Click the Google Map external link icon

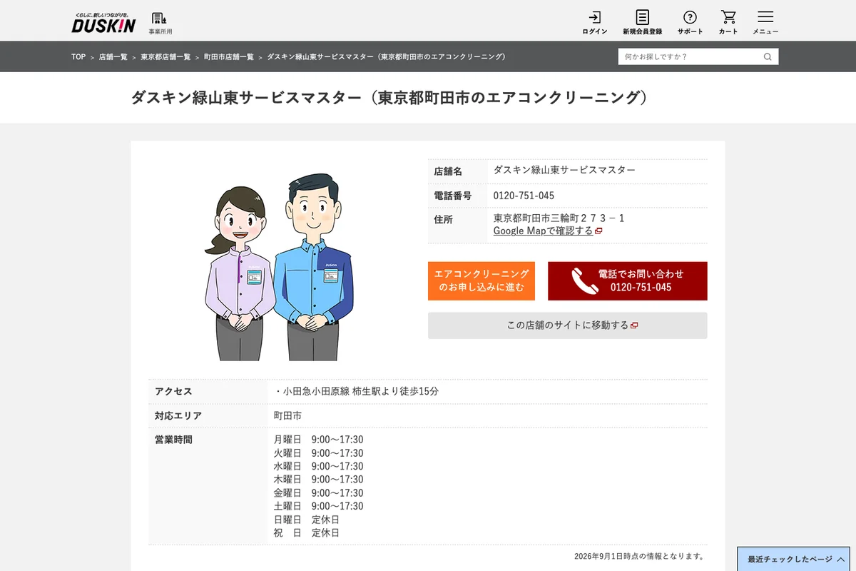point(598,231)
